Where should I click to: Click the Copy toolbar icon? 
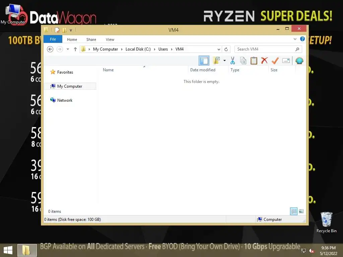(243, 61)
